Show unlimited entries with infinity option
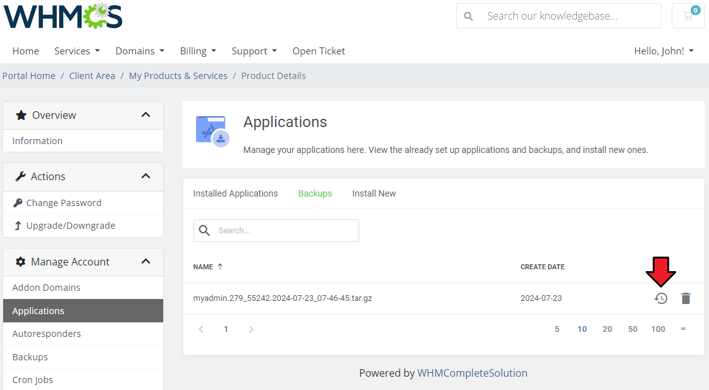This screenshot has width=709, height=390. coord(683,329)
